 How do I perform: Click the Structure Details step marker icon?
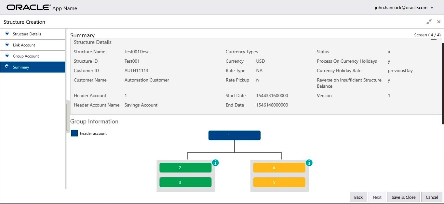pos(7,33)
